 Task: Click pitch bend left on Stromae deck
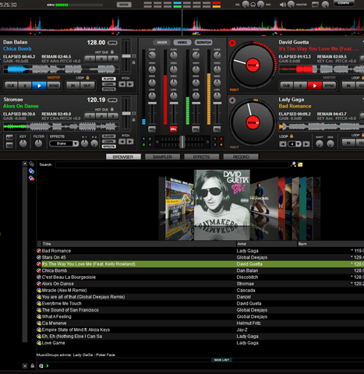[122, 142]
